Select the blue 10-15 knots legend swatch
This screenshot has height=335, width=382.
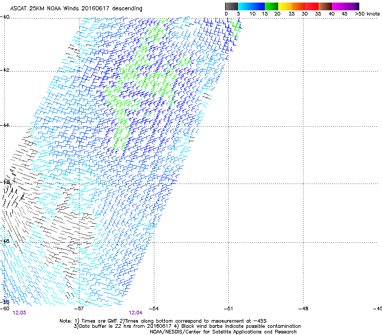coord(258,6)
